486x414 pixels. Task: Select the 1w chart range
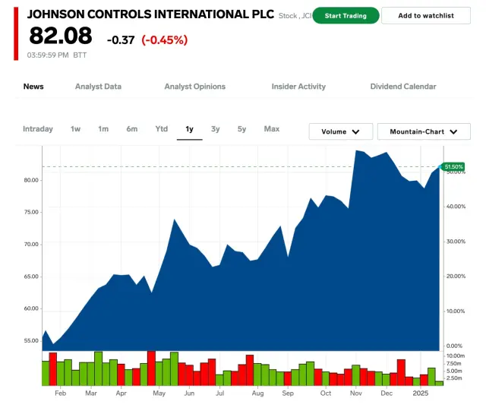[76, 129]
